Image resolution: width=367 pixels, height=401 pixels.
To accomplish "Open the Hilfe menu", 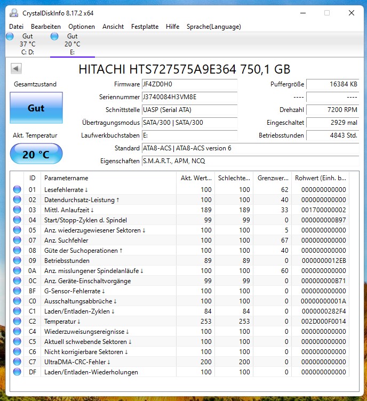I will pos(173,27).
